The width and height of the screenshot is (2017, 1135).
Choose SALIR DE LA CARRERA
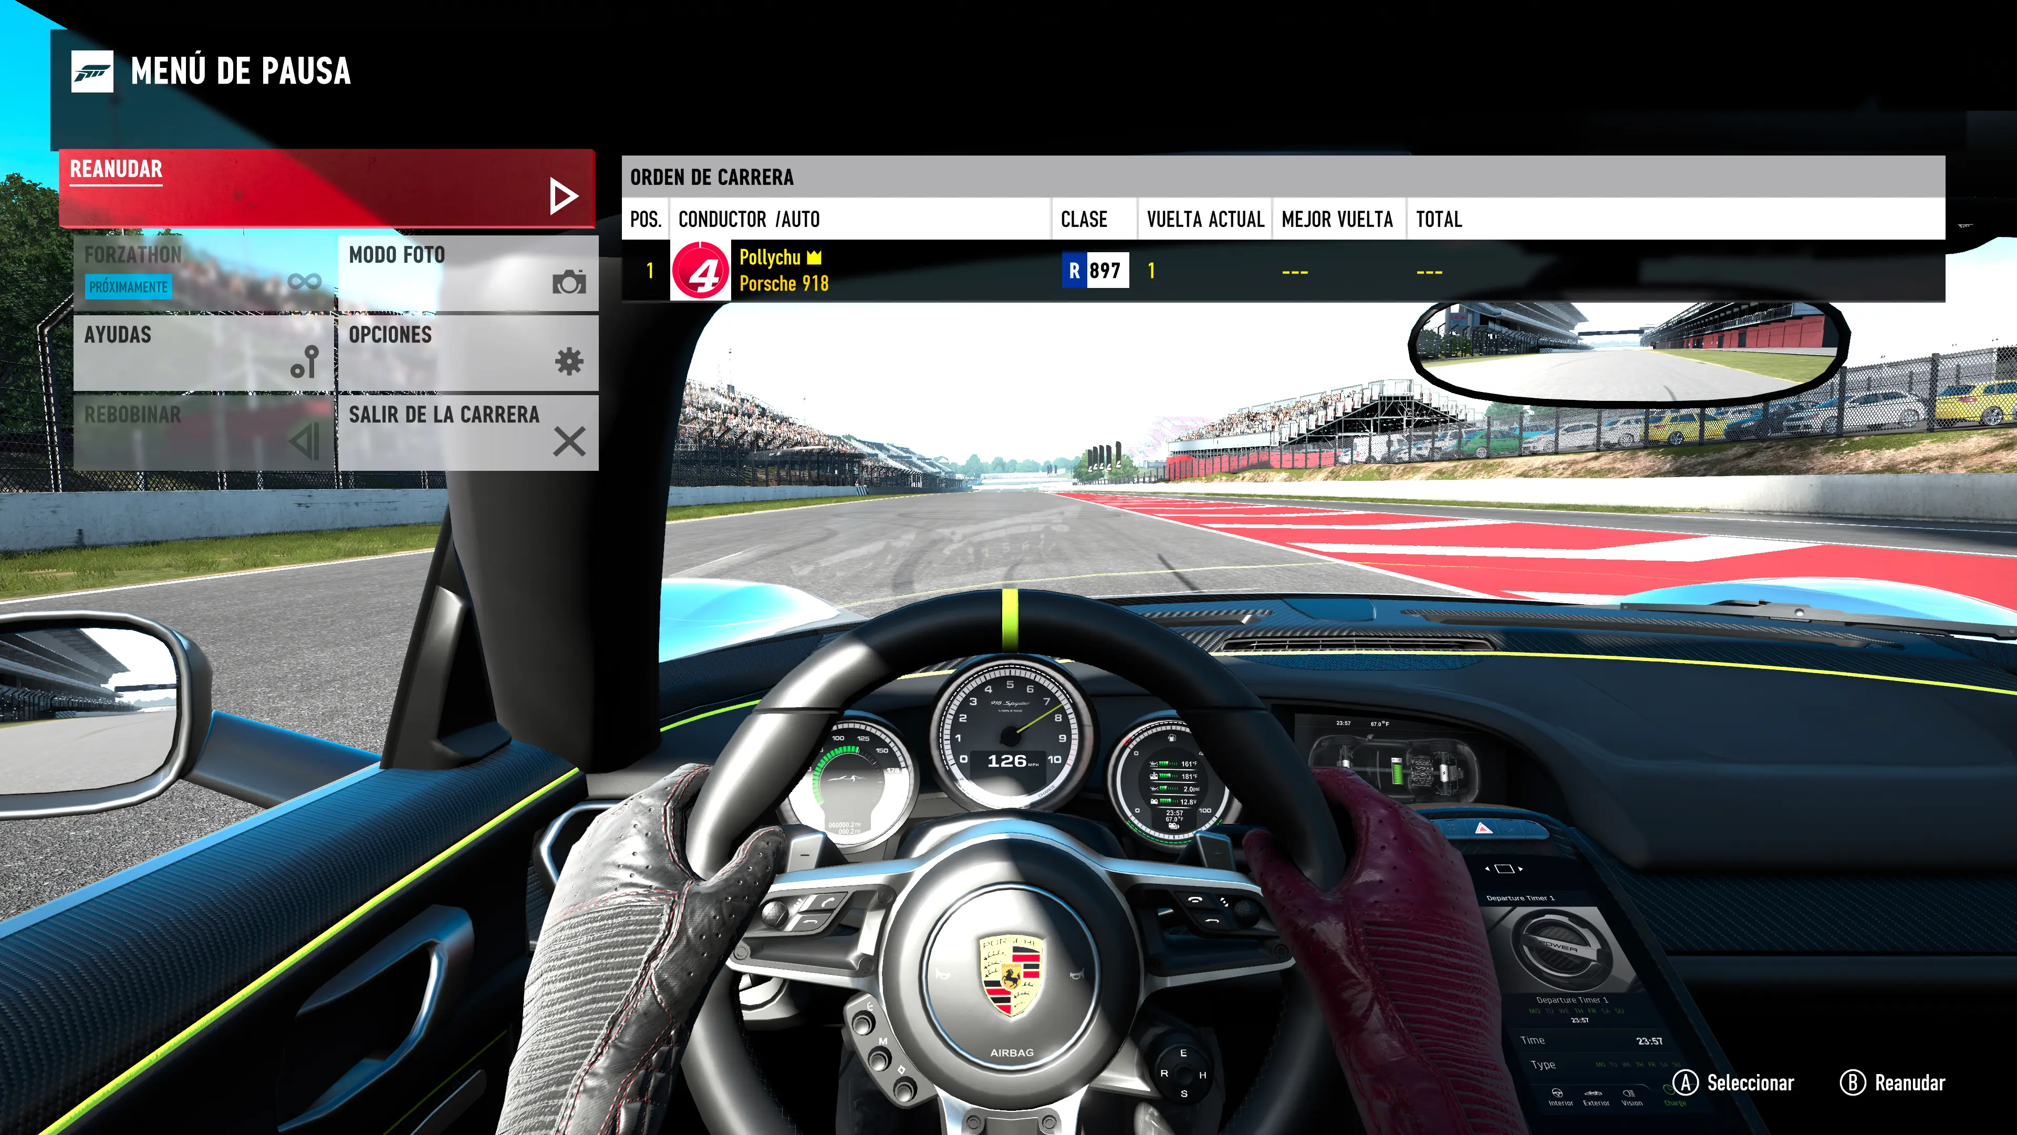pyautogui.click(x=468, y=433)
